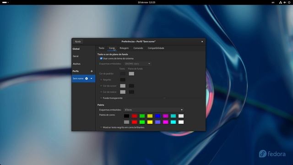Uncheck 'Usar cores do tema do sistema'
The height and width of the screenshot is (165, 293).
point(101,58)
